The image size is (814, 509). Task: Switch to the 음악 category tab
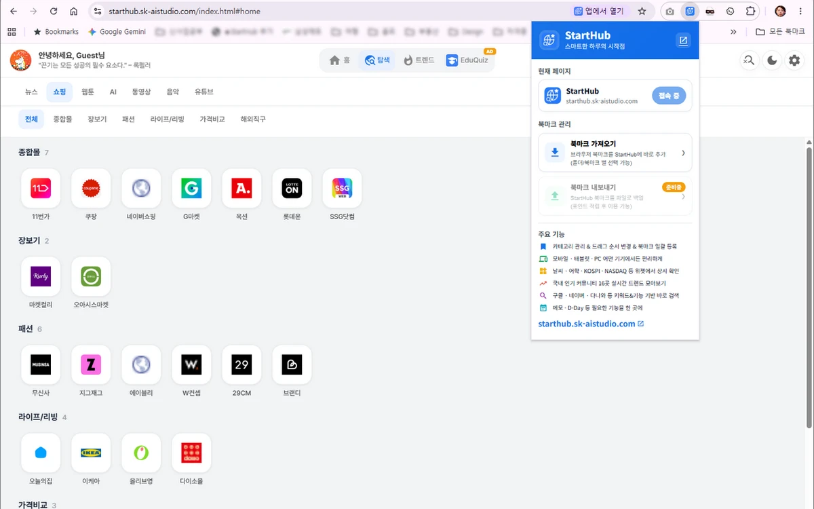click(173, 92)
